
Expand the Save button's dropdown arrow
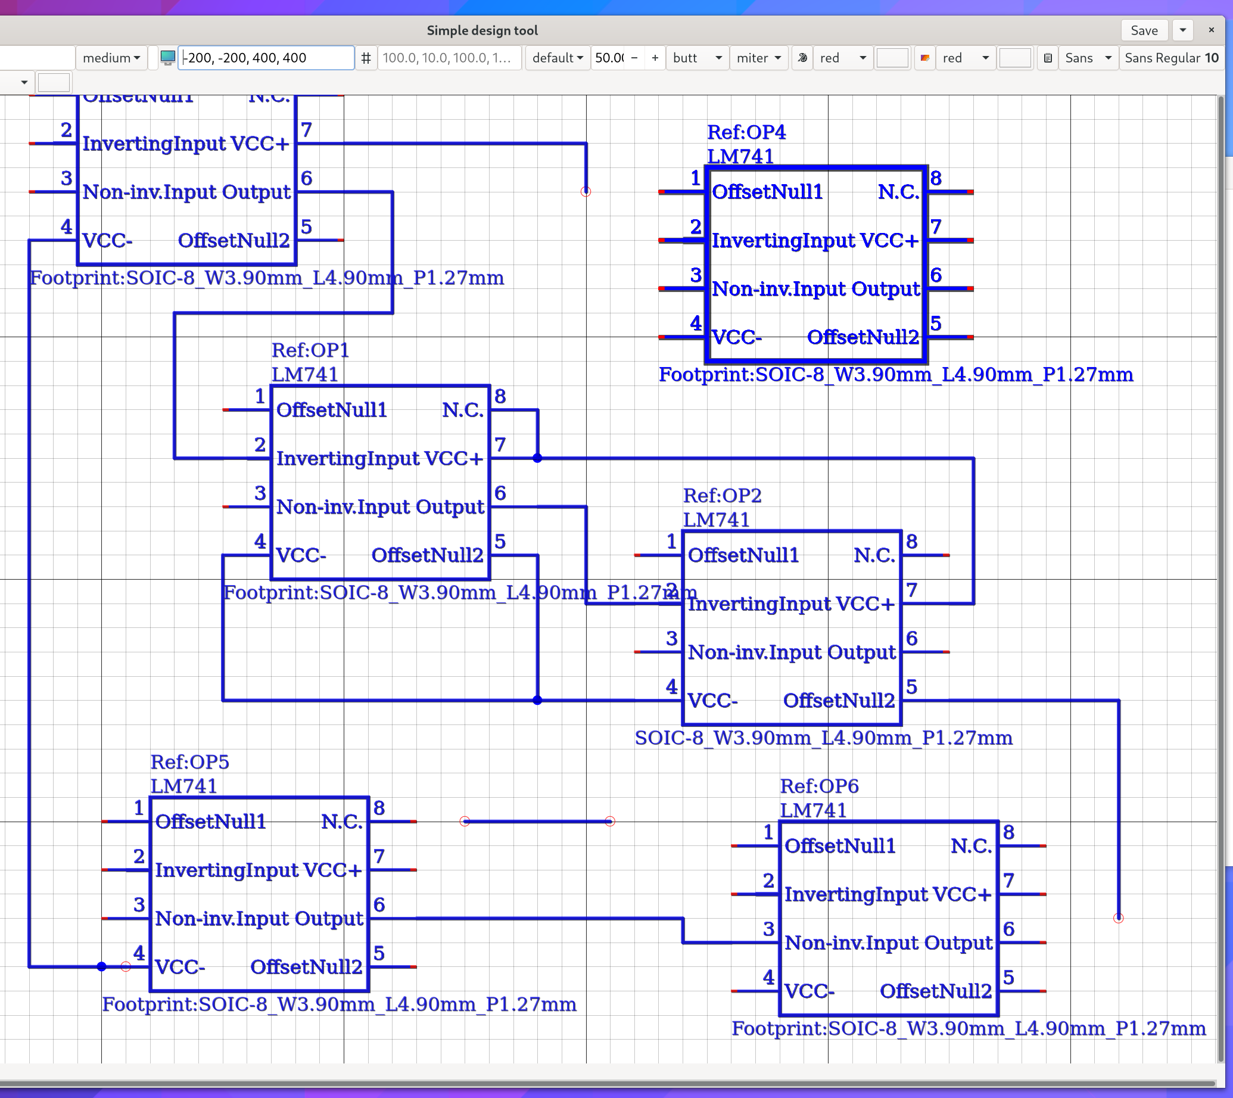coord(1183,30)
